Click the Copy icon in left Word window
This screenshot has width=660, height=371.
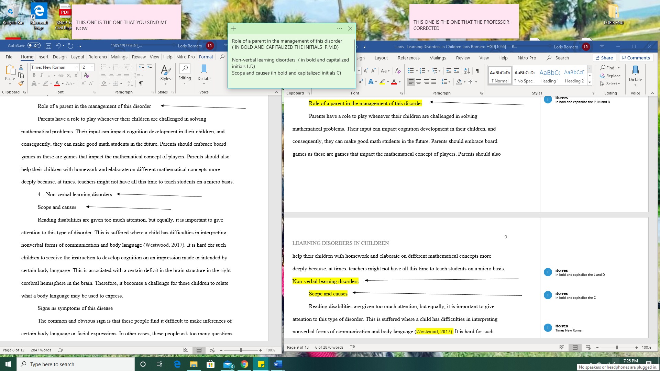pyautogui.click(x=21, y=75)
